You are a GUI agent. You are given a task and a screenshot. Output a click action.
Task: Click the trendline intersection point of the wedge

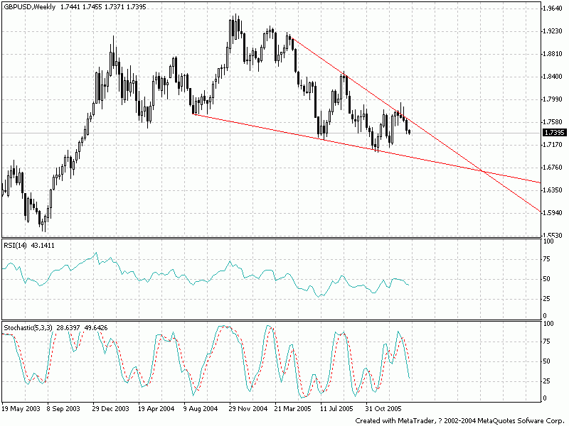(x=482, y=171)
